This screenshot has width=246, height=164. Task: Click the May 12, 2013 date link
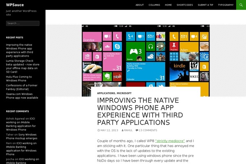[109, 130]
